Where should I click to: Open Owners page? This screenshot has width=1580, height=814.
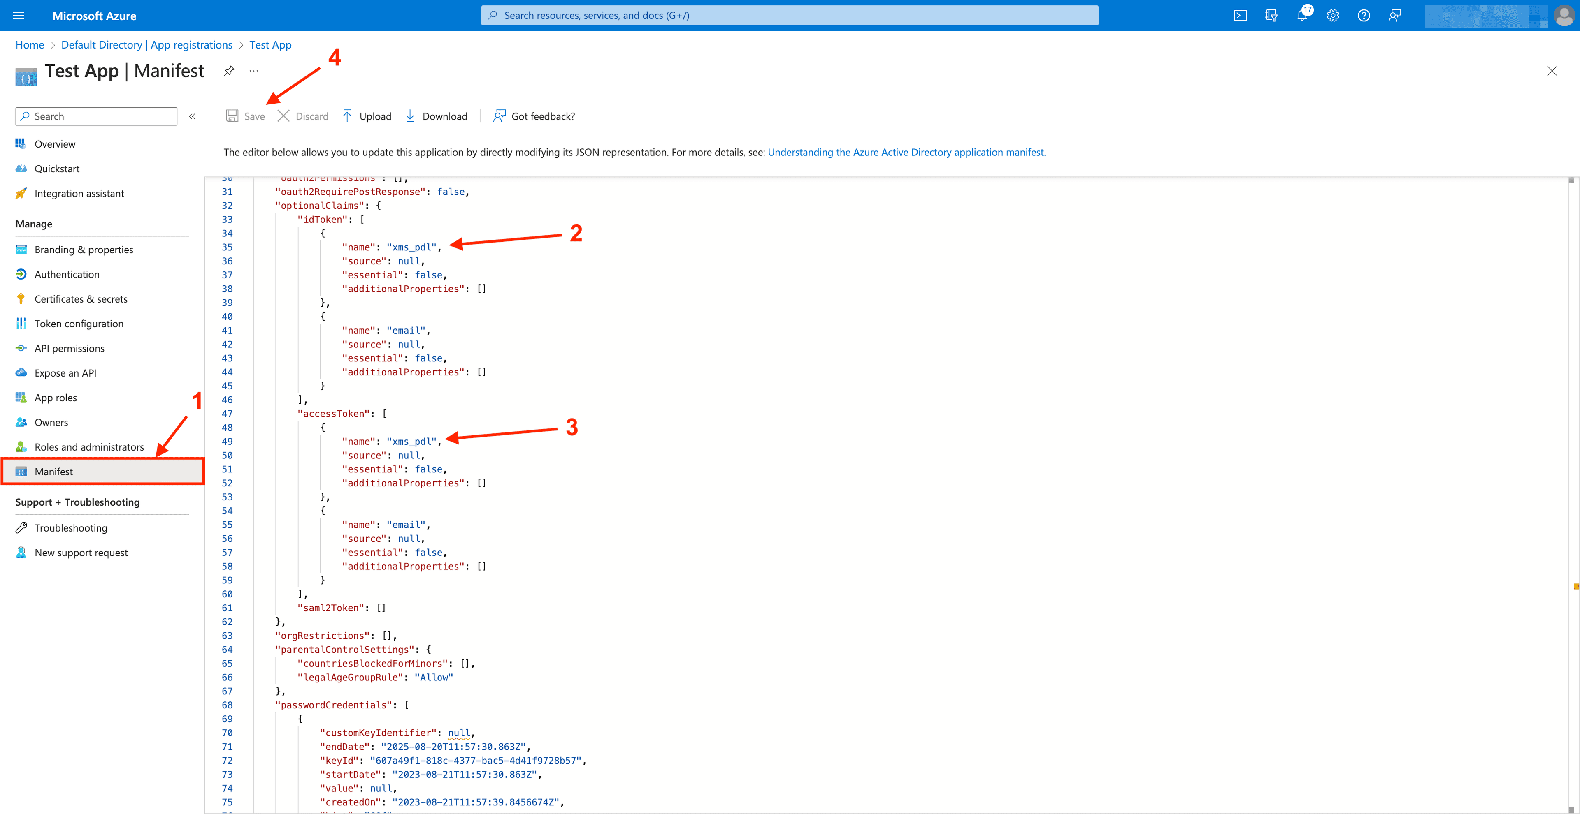pyautogui.click(x=51, y=422)
